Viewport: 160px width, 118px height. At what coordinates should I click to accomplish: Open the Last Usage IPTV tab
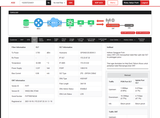pyautogui.click(x=102, y=40)
